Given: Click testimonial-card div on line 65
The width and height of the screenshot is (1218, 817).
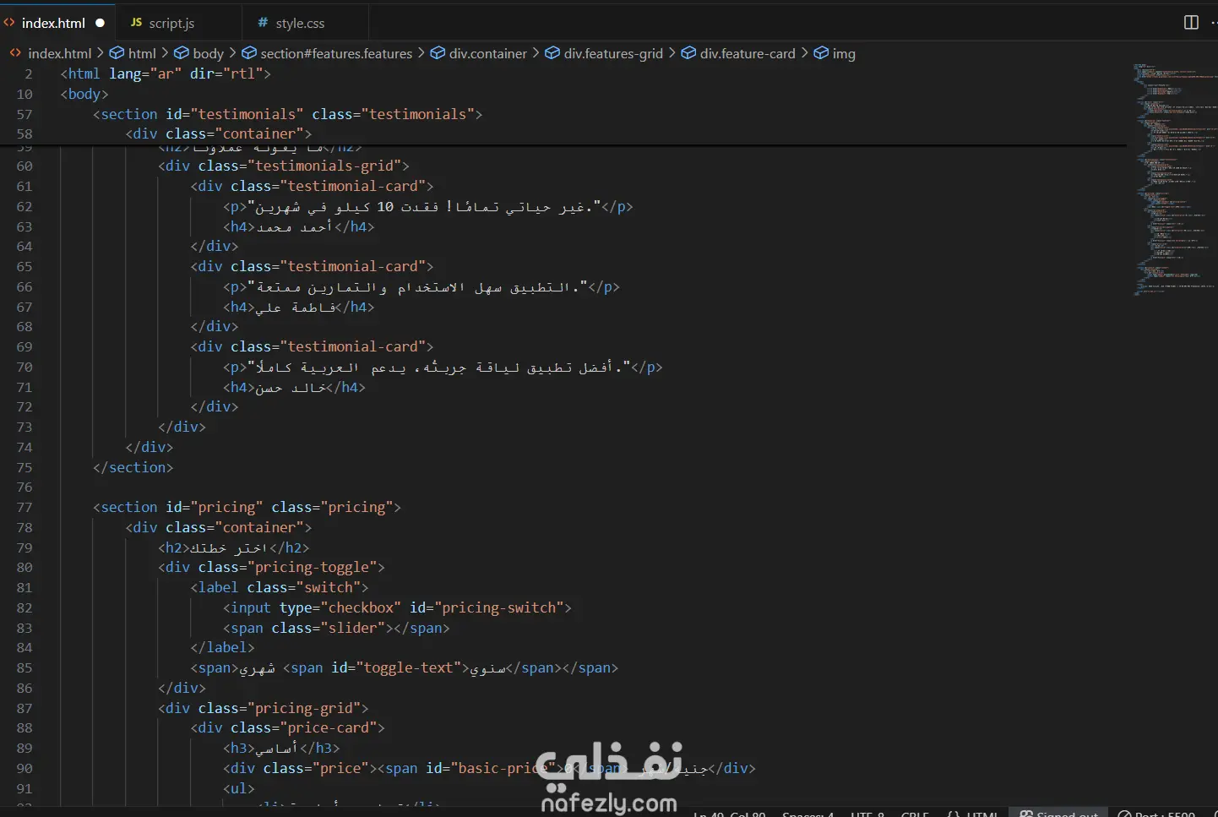Looking at the screenshot, I should click(312, 266).
